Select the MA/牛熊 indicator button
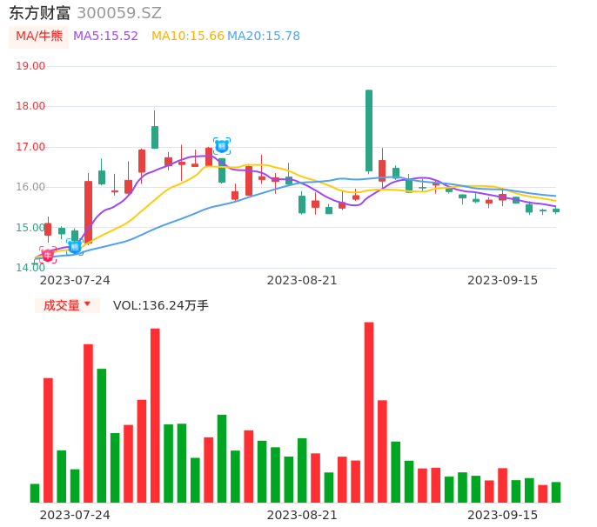Viewport: 597px width, 527px height. pyautogui.click(x=39, y=37)
